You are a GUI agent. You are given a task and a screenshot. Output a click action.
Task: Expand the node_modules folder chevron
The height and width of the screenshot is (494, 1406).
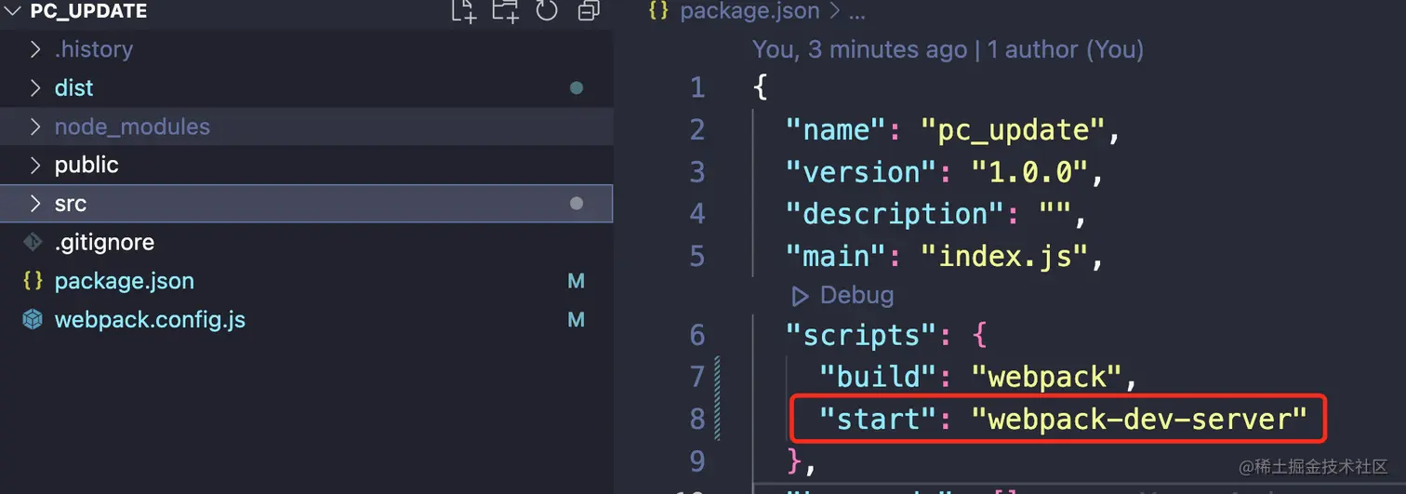pyautogui.click(x=35, y=127)
